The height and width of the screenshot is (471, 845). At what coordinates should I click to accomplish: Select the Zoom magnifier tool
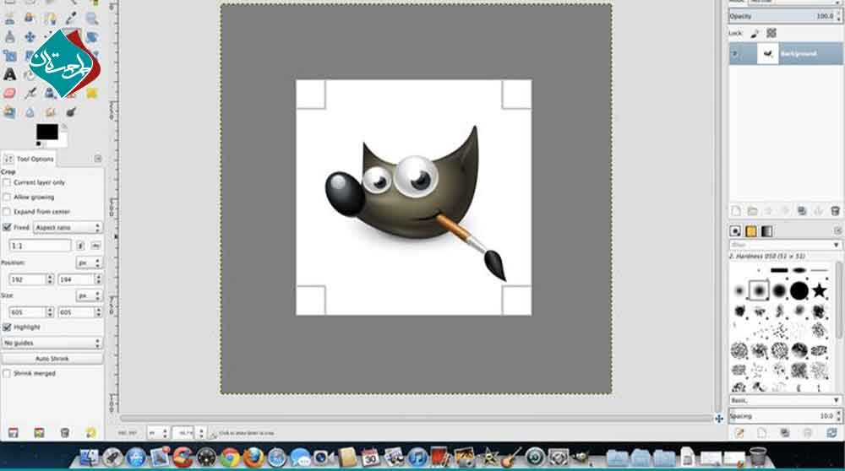(92, 18)
